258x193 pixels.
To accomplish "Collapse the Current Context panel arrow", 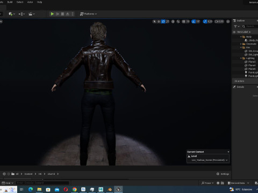I will click(x=228, y=152).
